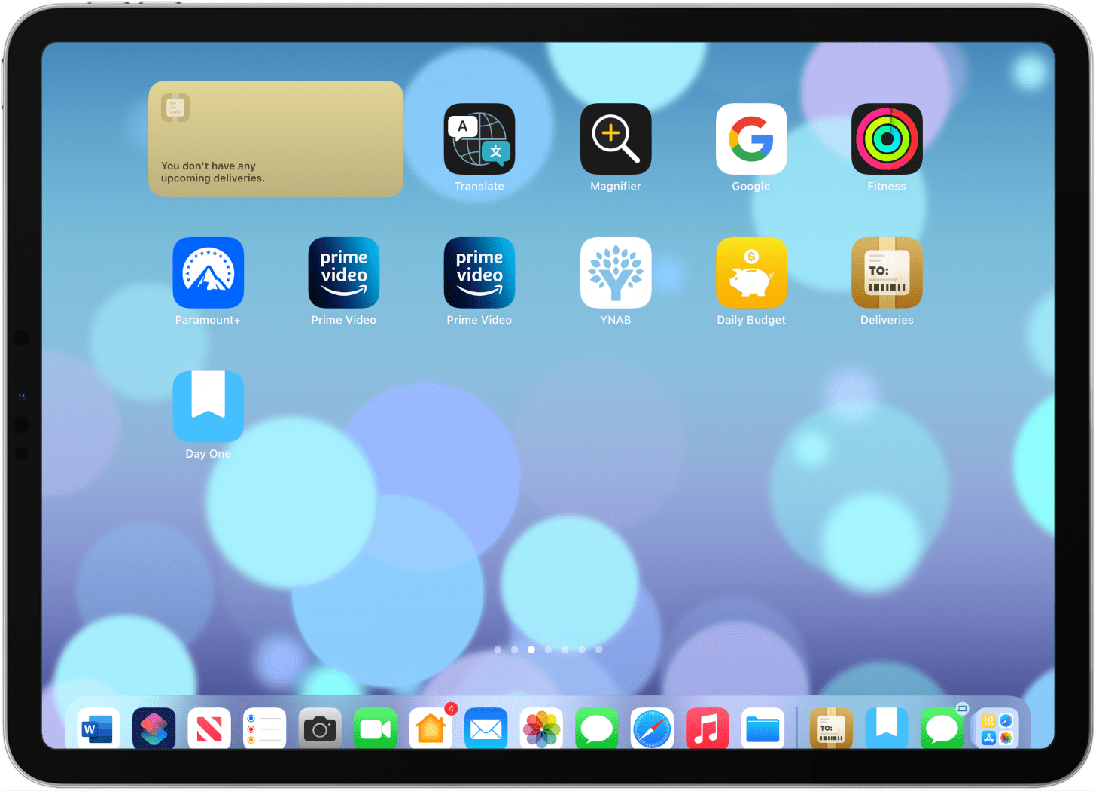This screenshot has width=1096, height=791.
Task: Open Messages icon next to Photos in dock
Action: (596, 729)
